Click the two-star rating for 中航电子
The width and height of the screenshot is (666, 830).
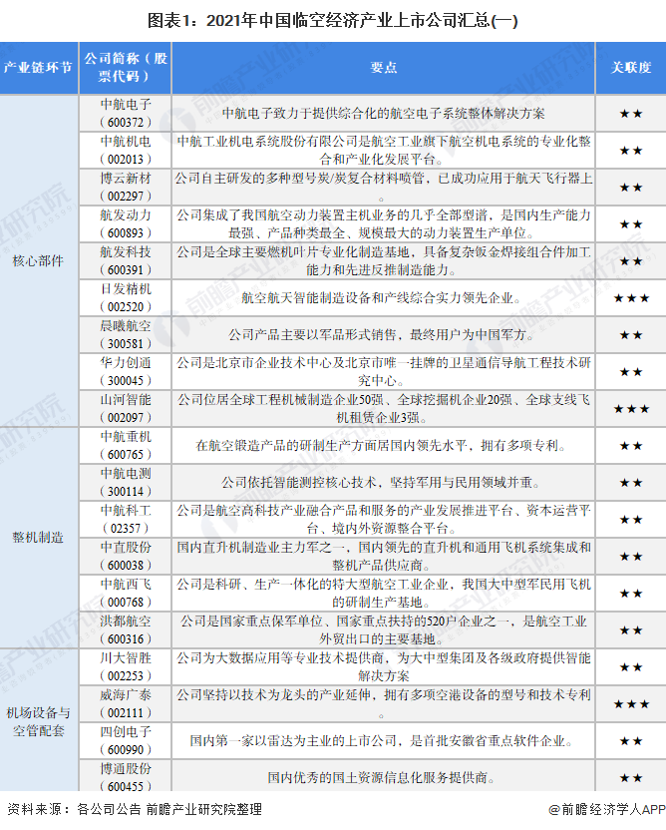click(x=631, y=113)
